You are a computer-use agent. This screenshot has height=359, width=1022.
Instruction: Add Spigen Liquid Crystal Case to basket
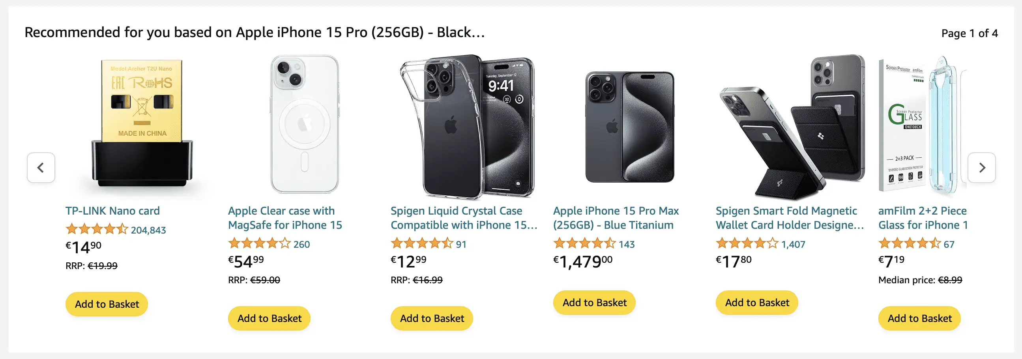432,318
